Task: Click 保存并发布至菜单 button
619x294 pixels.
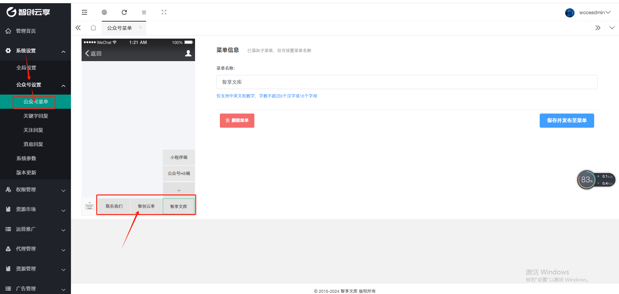Action: (x=567, y=121)
